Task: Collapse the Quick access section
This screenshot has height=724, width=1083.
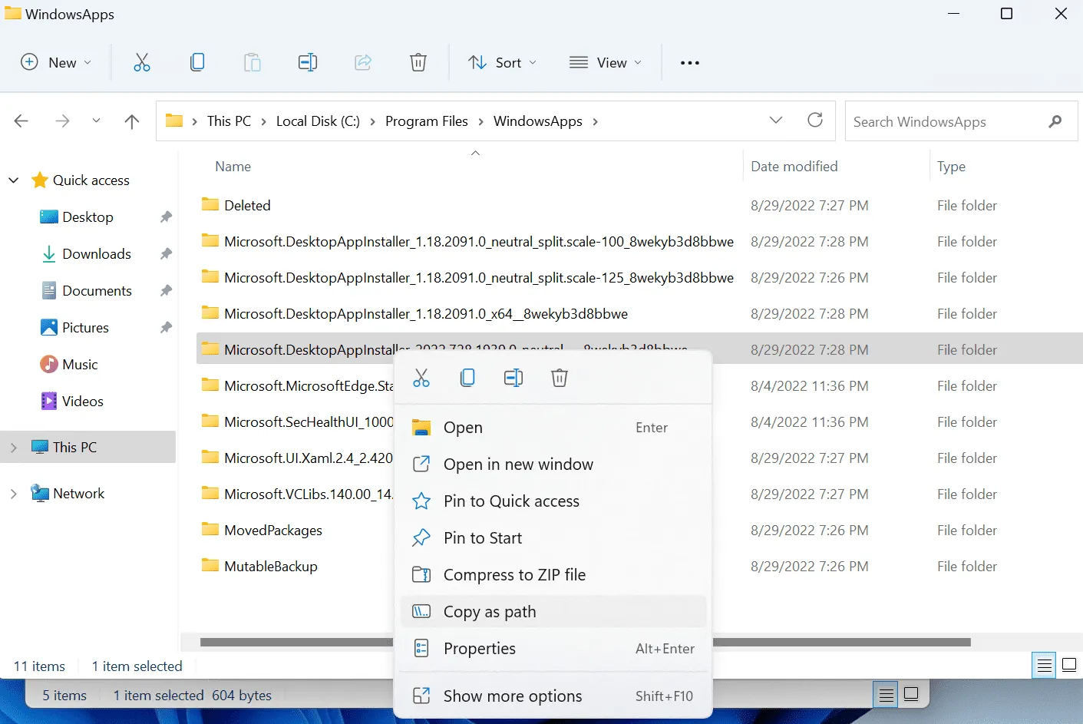Action: pyautogui.click(x=13, y=180)
